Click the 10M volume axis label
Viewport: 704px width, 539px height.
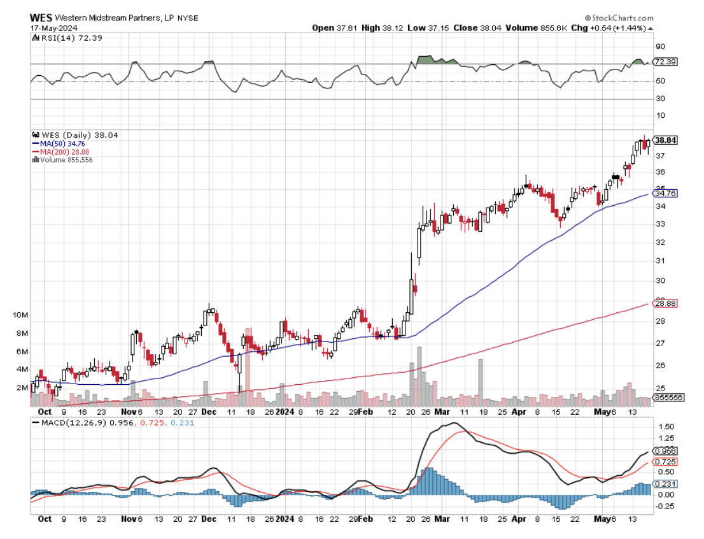tap(20, 315)
